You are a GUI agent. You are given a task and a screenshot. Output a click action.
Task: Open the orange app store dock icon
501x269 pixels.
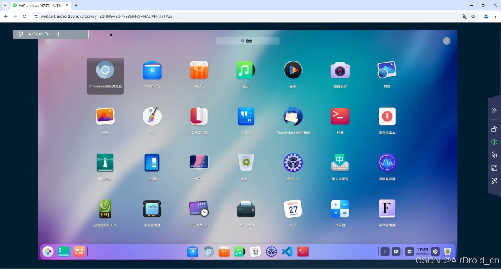(224, 252)
